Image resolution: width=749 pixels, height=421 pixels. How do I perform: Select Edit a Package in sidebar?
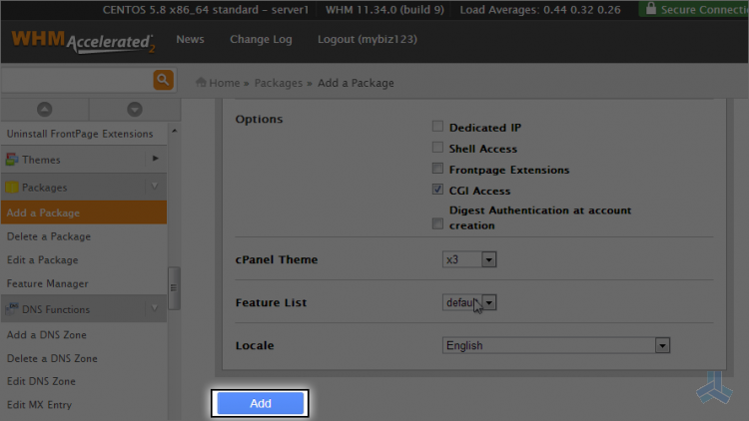43,260
